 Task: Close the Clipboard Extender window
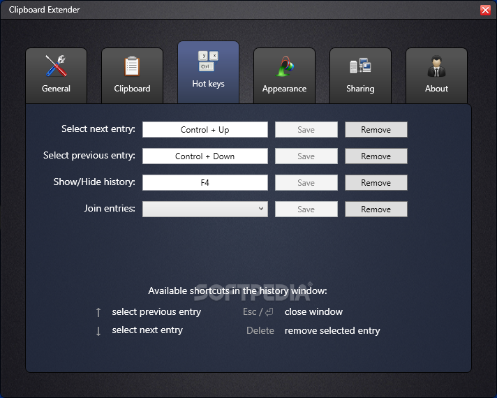tap(485, 10)
